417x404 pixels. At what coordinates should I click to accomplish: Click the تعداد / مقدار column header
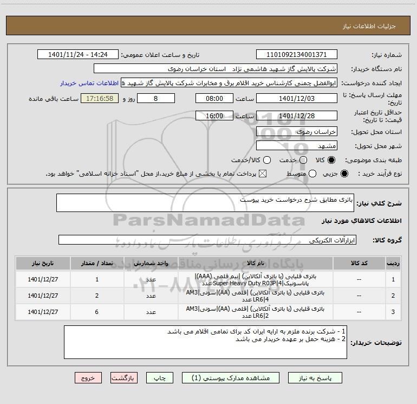click(97, 264)
